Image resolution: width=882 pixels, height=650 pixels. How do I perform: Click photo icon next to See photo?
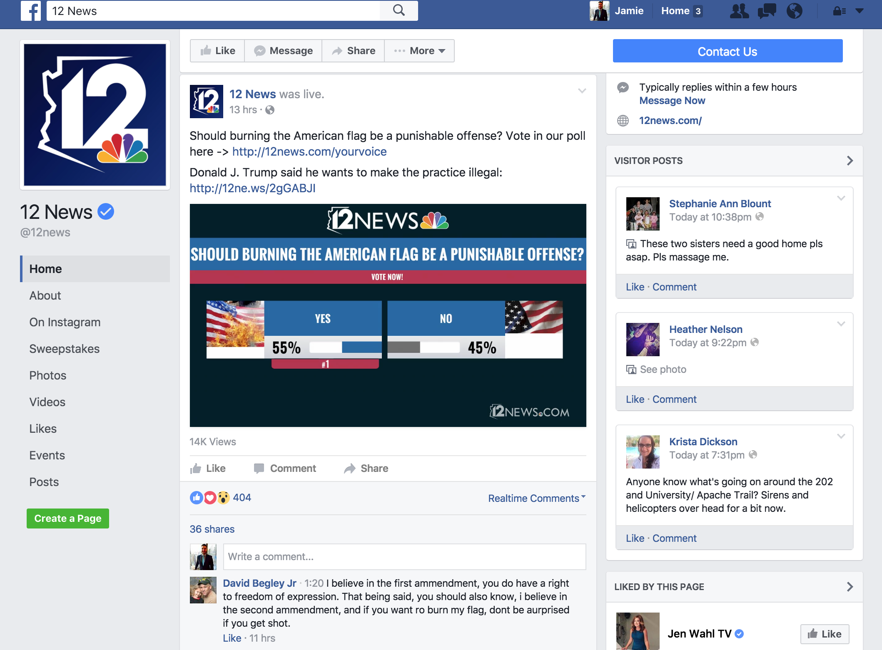(x=631, y=370)
